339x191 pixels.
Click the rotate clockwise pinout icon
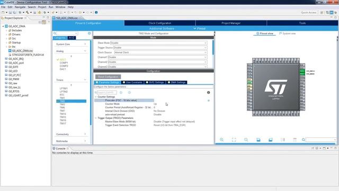tap(258, 140)
